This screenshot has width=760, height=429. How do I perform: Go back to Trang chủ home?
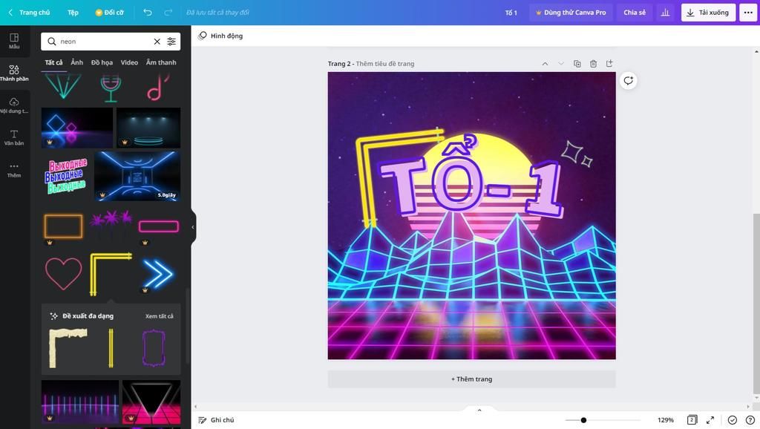pos(30,13)
